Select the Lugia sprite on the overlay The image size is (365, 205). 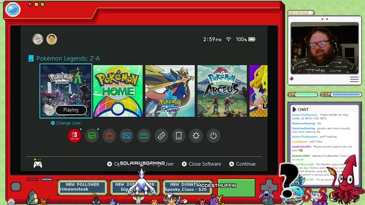(141, 182)
